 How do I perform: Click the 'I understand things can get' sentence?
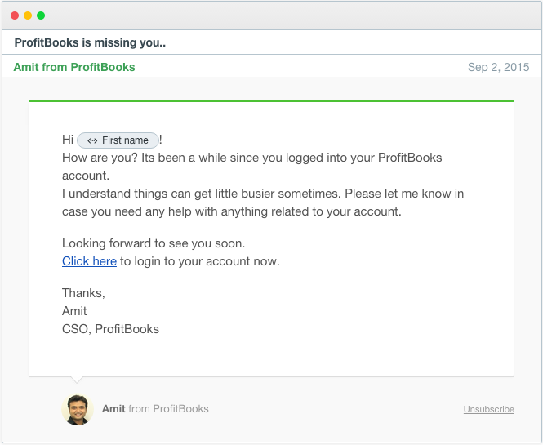[x=263, y=202]
